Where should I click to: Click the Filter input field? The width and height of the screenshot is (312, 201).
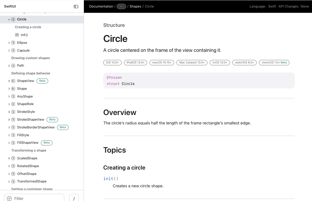tap(34, 198)
